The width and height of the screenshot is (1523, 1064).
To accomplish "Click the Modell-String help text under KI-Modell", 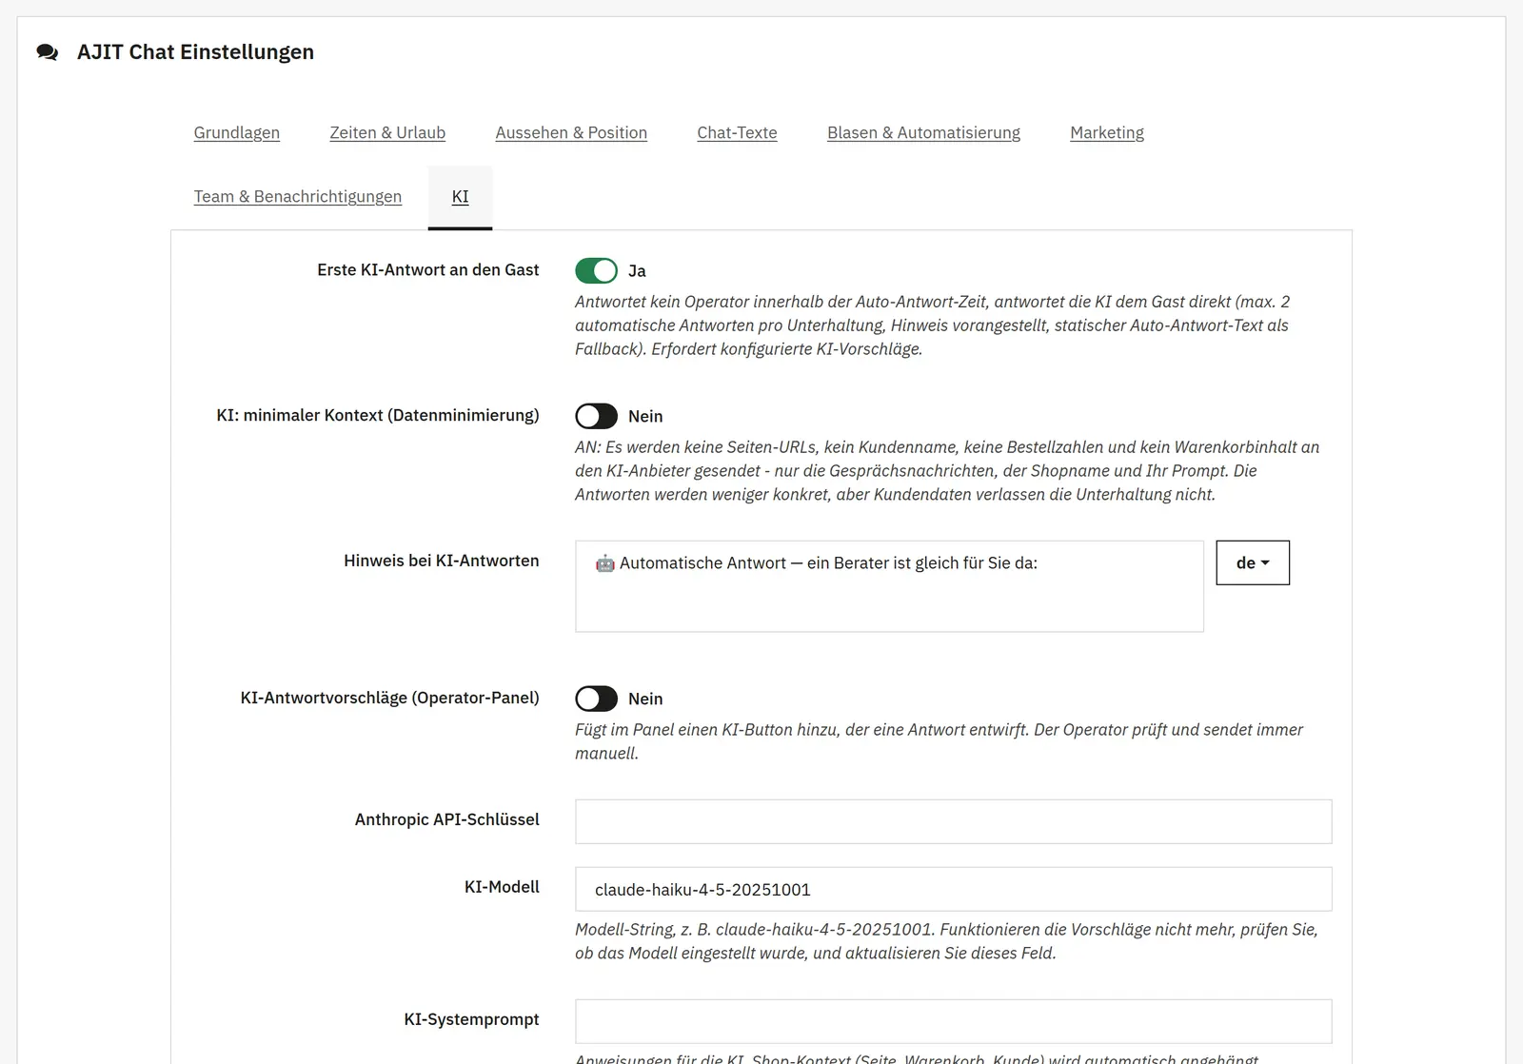I will point(946,941).
